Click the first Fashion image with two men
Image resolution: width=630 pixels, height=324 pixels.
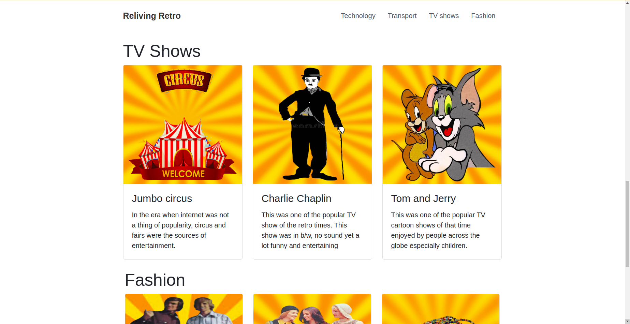184,309
